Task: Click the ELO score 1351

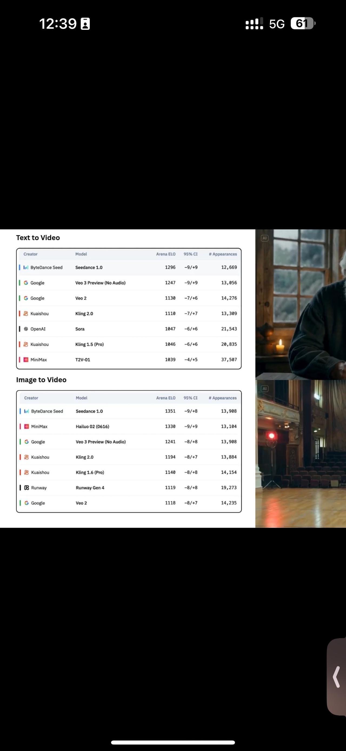Action: 170,411
